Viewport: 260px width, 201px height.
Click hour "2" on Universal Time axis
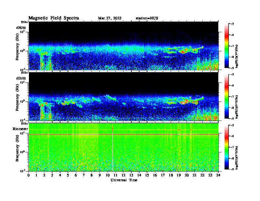click(x=44, y=175)
